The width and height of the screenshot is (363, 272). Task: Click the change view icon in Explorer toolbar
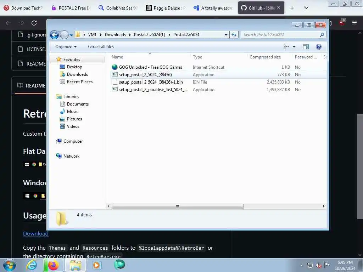[286, 47]
